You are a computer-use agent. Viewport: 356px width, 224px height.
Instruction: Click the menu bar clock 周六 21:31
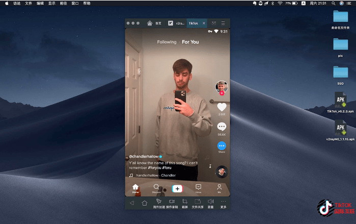click(x=318, y=3)
